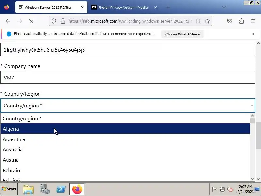
Task: Launch PowerShell from the taskbar
Action: (x=61, y=189)
